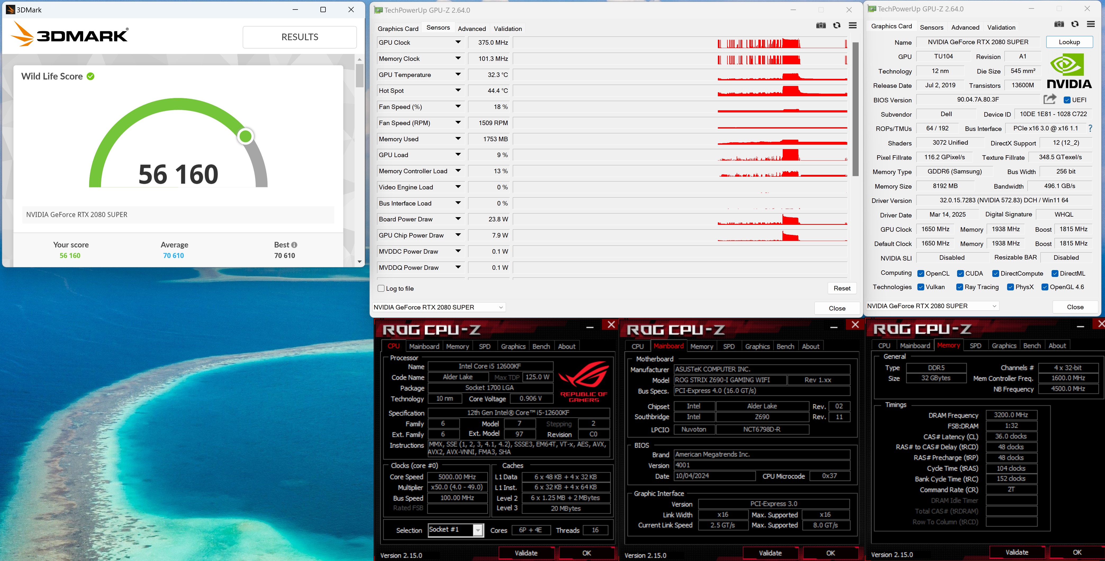
Task: Close the ROG CPU-Z Mainboard window
Action: [855, 325]
